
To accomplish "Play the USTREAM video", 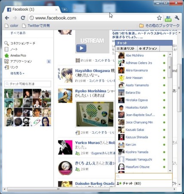I will pyautogui.click(x=81, y=48).
